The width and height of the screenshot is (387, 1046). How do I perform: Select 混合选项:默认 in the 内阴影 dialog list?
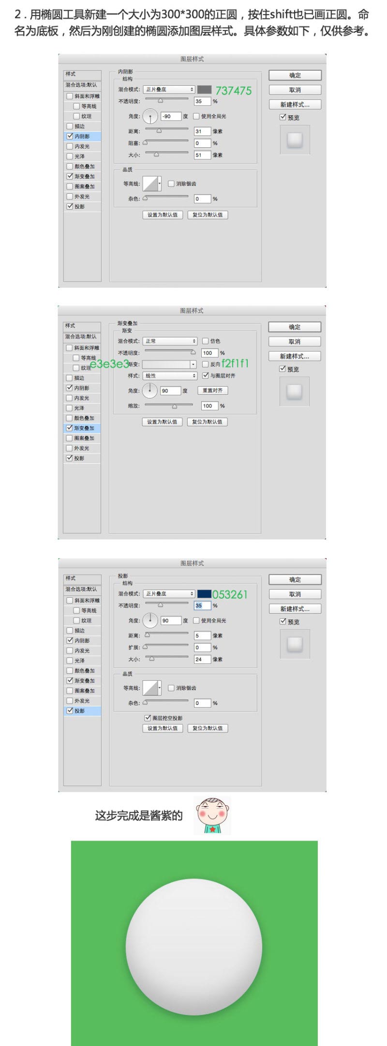pos(83,85)
